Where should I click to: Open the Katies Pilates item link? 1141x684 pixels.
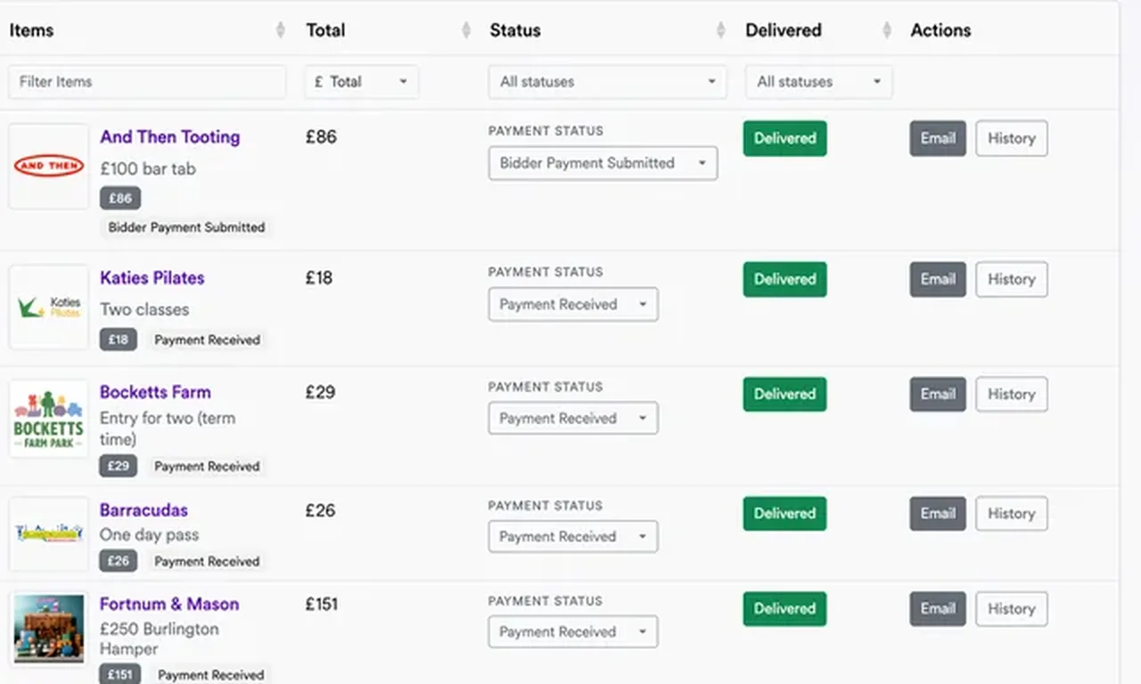point(152,278)
